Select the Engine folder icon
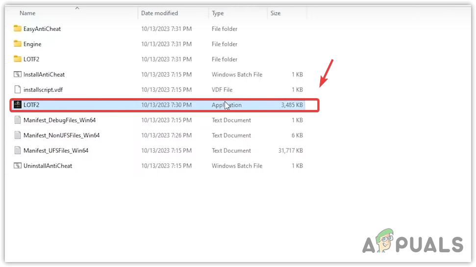This screenshot has height=267, width=476. pyautogui.click(x=18, y=44)
